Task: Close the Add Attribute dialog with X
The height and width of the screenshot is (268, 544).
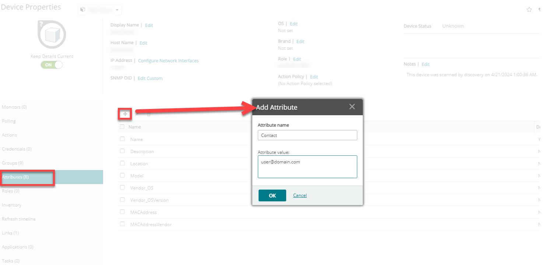Action: (x=352, y=107)
